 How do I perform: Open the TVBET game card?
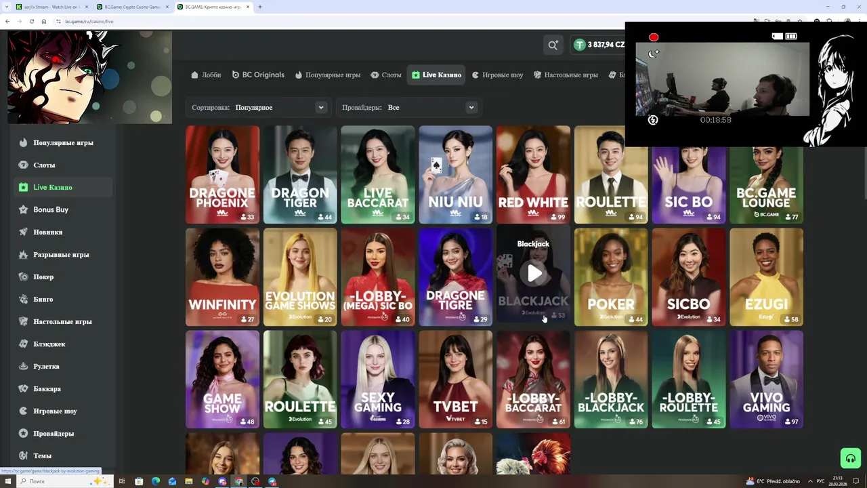point(455,379)
